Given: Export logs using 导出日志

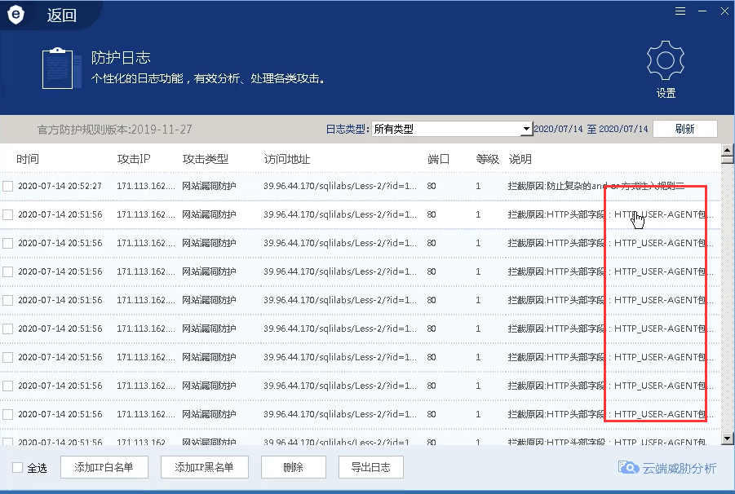Looking at the screenshot, I should [371, 467].
